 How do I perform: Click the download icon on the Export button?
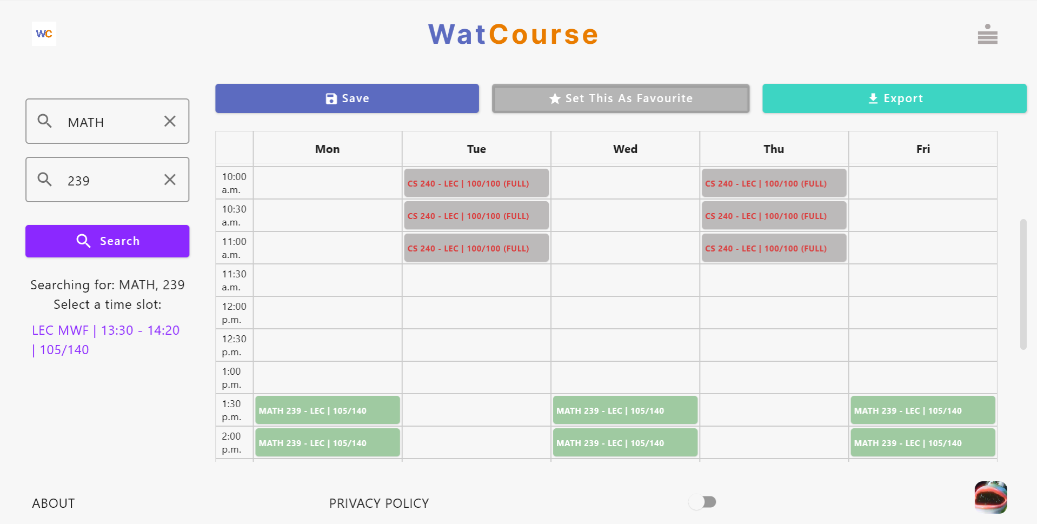pos(872,98)
